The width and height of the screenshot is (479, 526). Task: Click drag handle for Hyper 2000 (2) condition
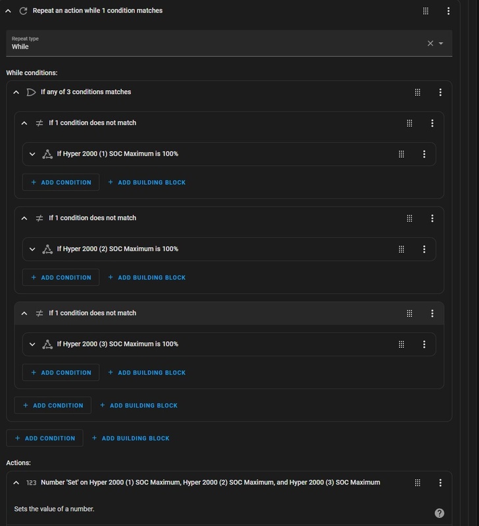[x=401, y=249]
